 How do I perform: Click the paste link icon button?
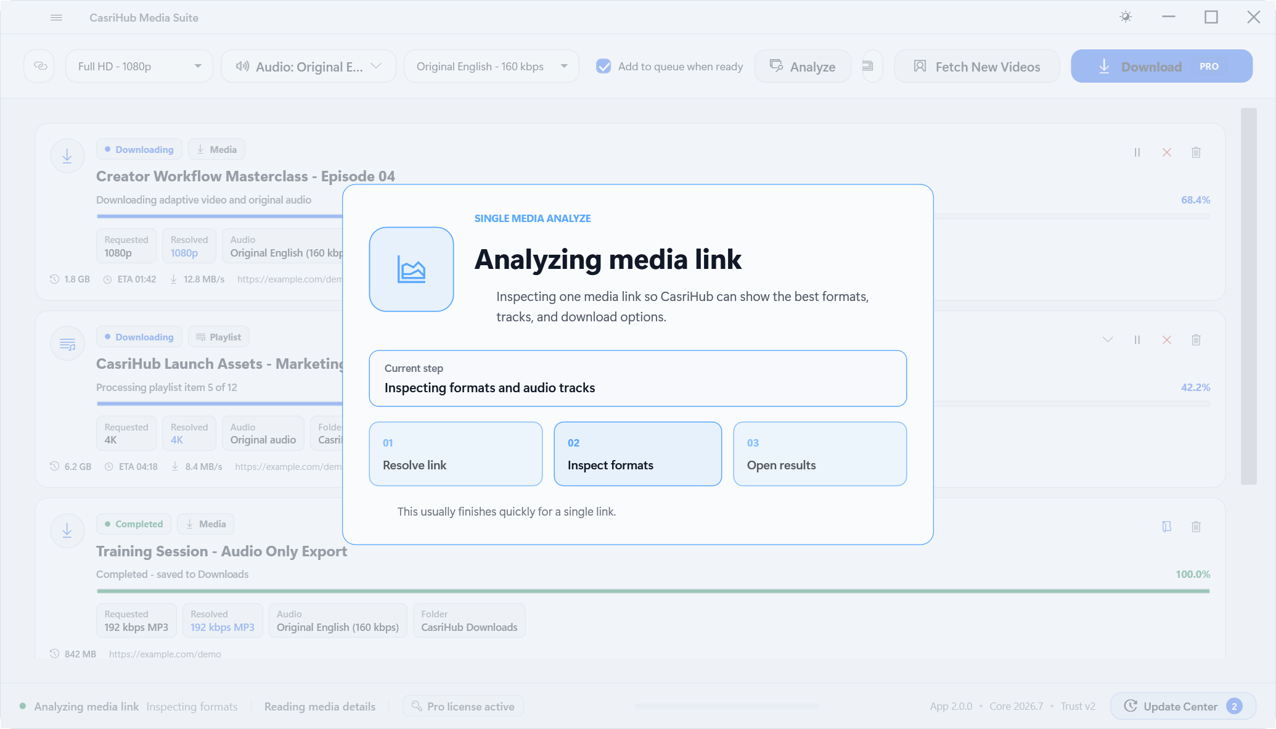[40, 66]
